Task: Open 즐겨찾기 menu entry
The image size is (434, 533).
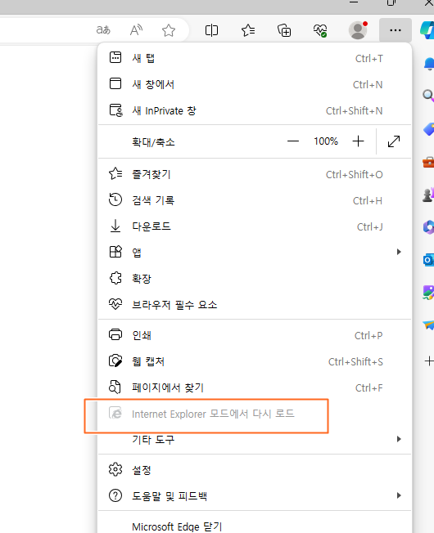Action: (x=255, y=174)
